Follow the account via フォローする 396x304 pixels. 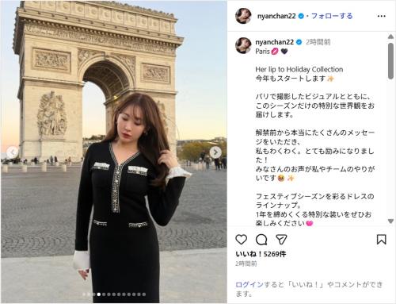[332, 16]
